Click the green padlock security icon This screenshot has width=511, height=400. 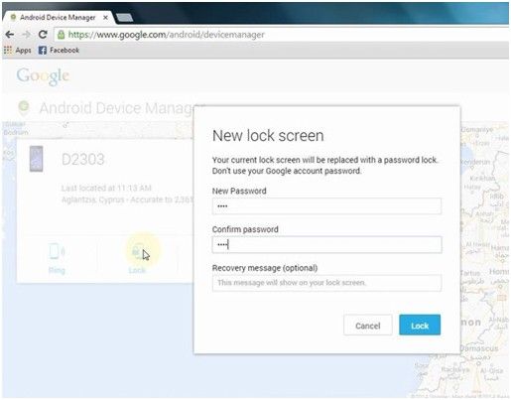61,35
